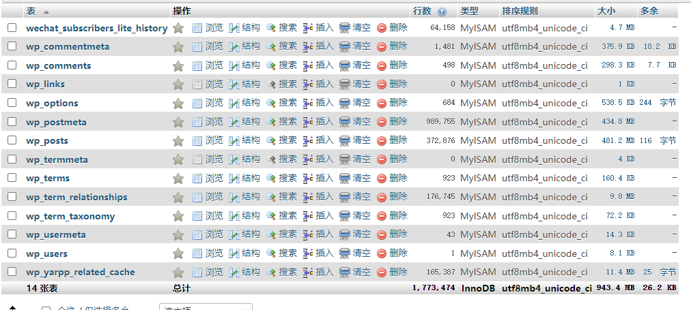Favorite star for wp_users table

click(x=178, y=253)
